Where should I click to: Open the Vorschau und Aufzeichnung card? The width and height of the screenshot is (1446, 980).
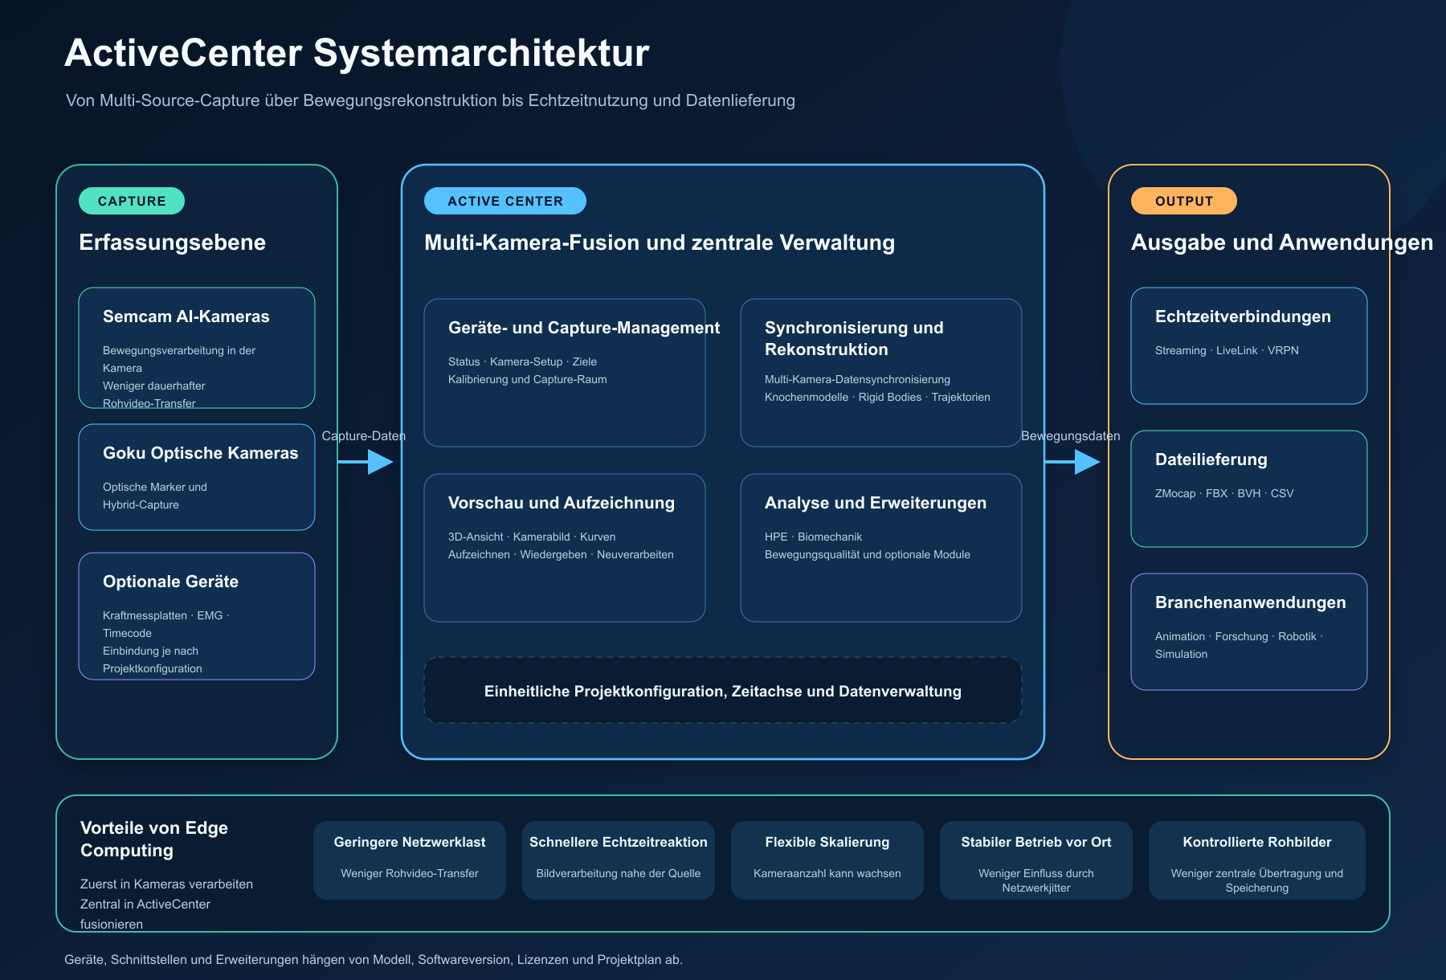point(565,548)
